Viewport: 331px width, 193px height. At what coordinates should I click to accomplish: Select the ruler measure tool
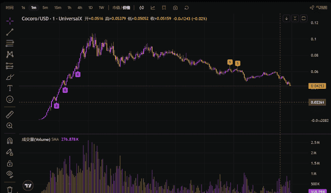pos(10,114)
